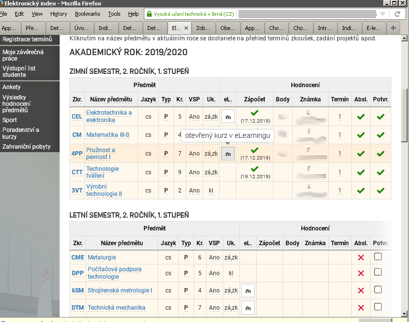The height and width of the screenshot is (322, 409).
Task: Click the vertical scrollbar down arrow
Action: click(404, 314)
